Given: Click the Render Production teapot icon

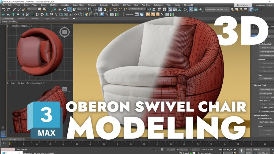Looking at the screenshot, I should tap(201, 9).
